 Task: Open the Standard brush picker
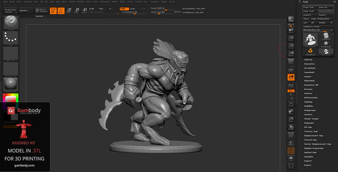[11, 23]
